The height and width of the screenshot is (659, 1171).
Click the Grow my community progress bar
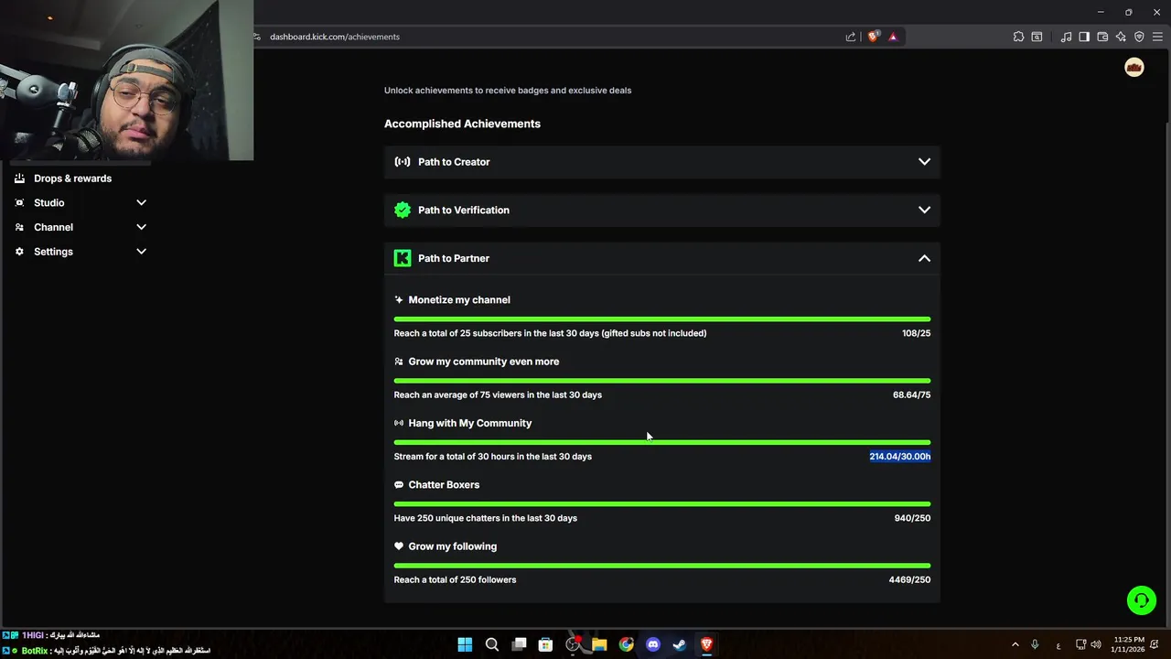[662, 381]
